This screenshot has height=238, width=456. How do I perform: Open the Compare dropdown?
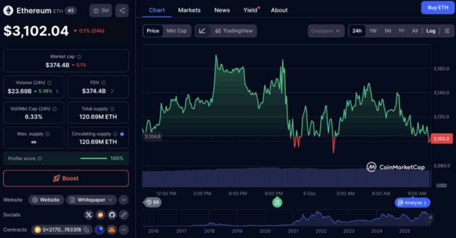tap(326, 31)
